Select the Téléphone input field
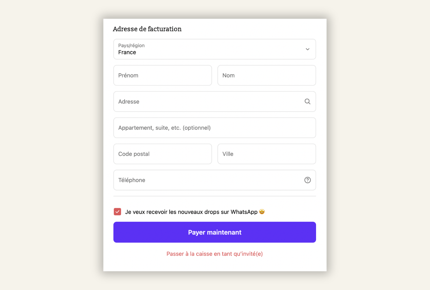This screenshot has width=430, height=290. pyautogui.click(x=207, y=180)
